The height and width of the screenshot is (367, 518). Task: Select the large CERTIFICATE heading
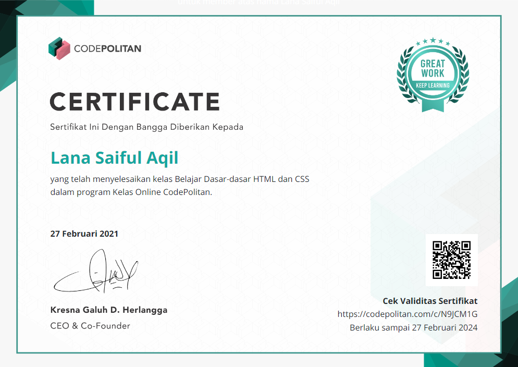click(x=134, y=102)
